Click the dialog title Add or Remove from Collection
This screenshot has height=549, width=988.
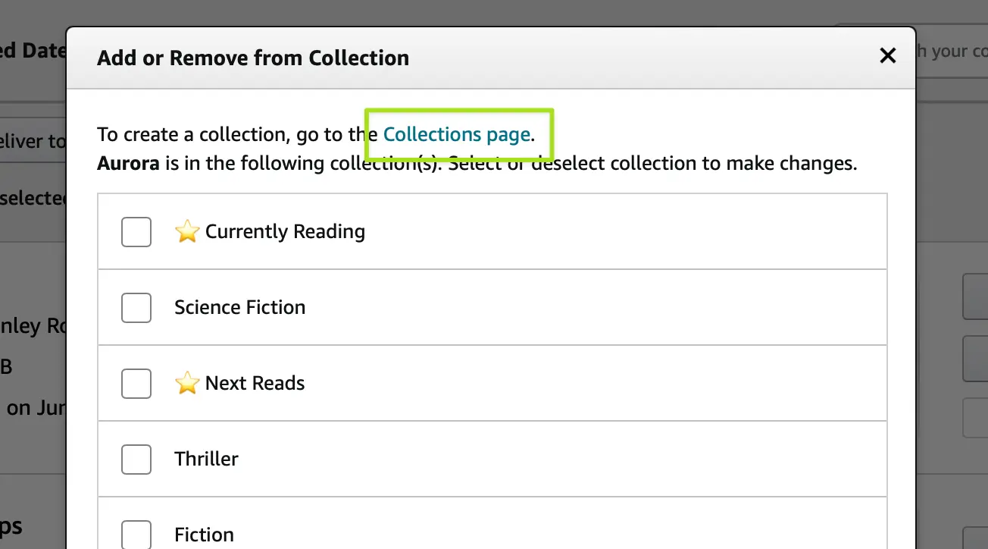coord(253,58)
